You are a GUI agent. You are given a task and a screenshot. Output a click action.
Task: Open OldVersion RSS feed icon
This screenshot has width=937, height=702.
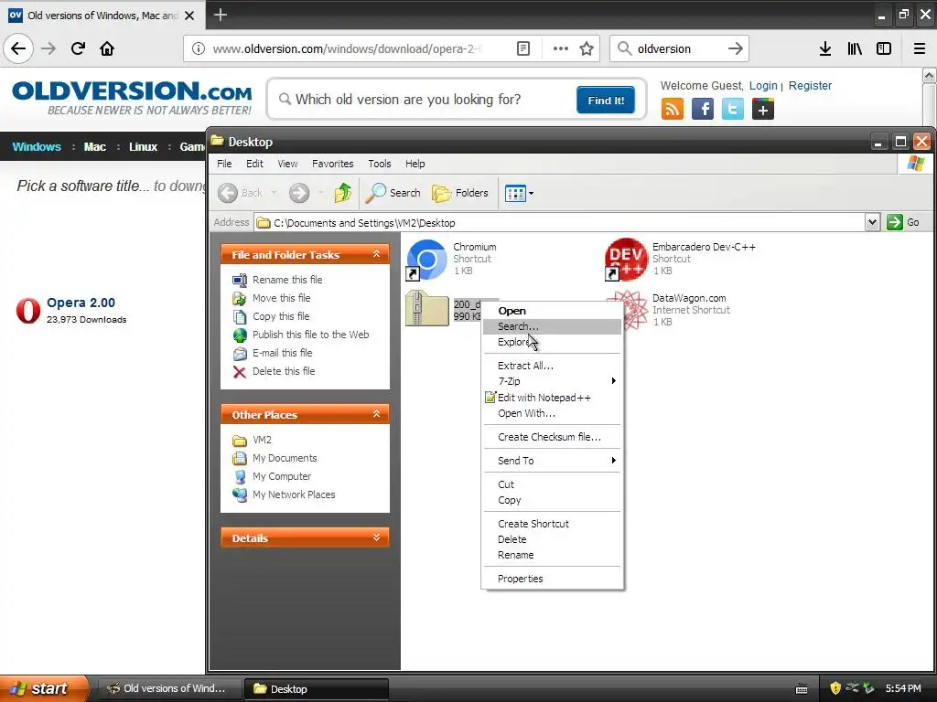click(x=673, y=110)
